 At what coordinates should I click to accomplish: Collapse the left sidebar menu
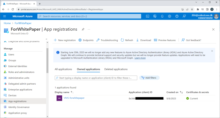tap(46, 39)
